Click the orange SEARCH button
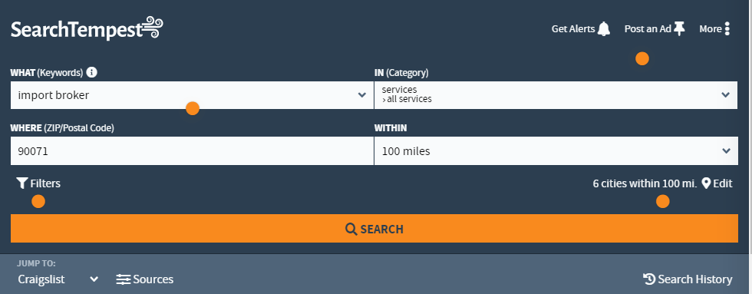The image size is (752, 294). (x=374, y=228)
